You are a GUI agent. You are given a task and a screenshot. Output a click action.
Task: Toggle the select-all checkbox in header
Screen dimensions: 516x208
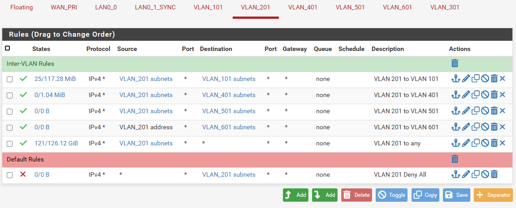click(7, 48)
